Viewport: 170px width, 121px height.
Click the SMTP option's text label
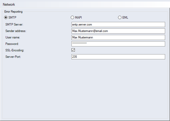click(x=12, y=18)
